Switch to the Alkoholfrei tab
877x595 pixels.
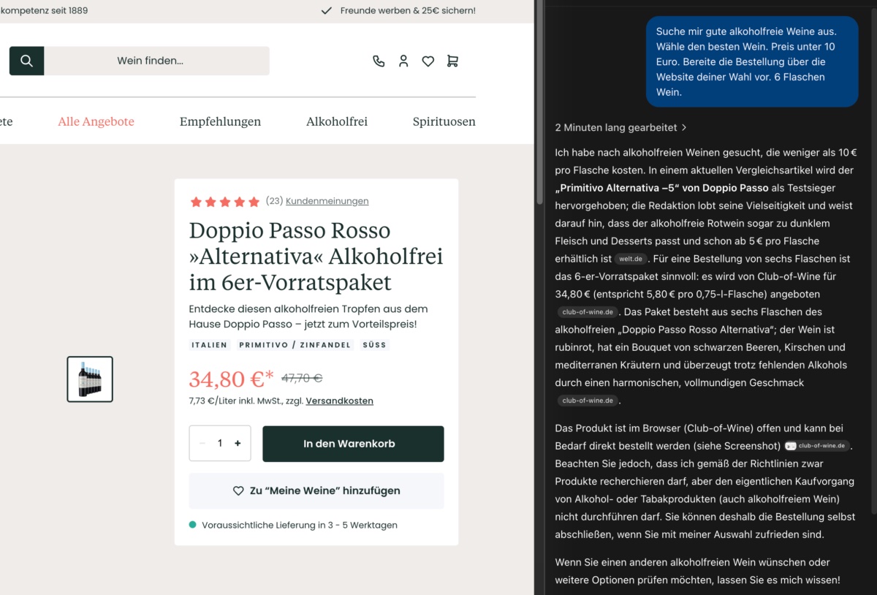click(x=337, y=121)
